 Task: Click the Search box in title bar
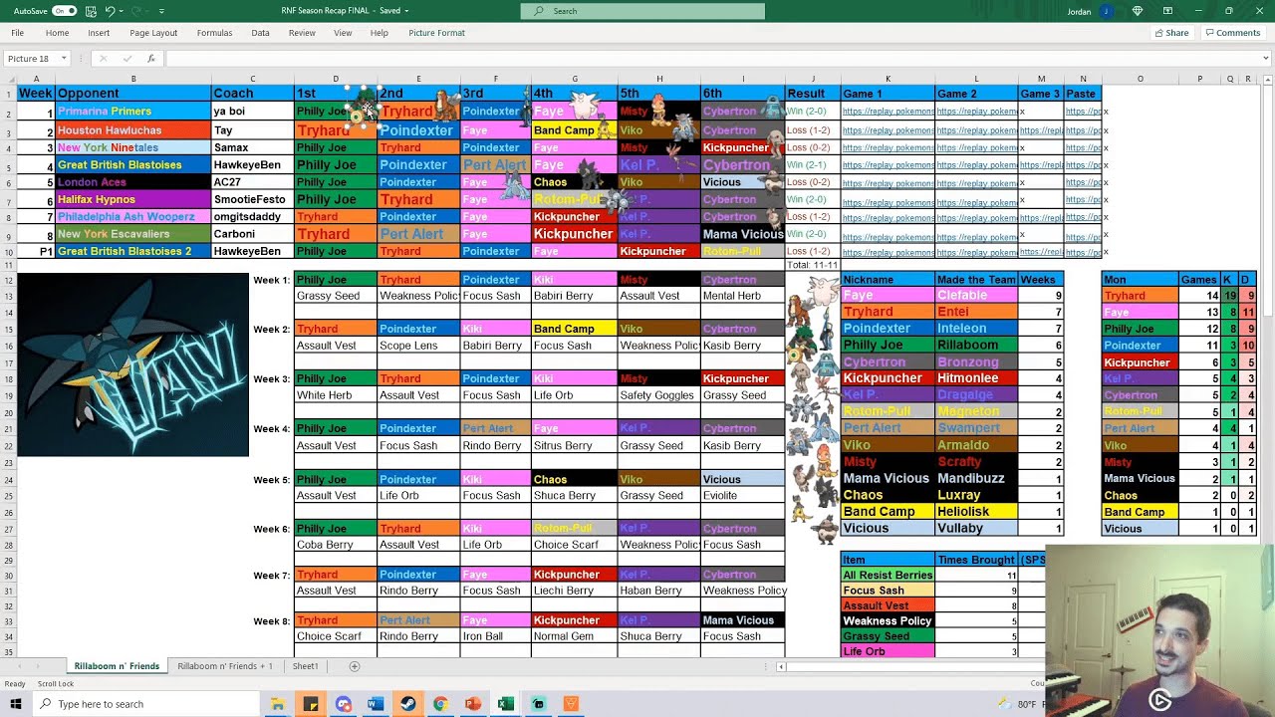tap(642, 11)
